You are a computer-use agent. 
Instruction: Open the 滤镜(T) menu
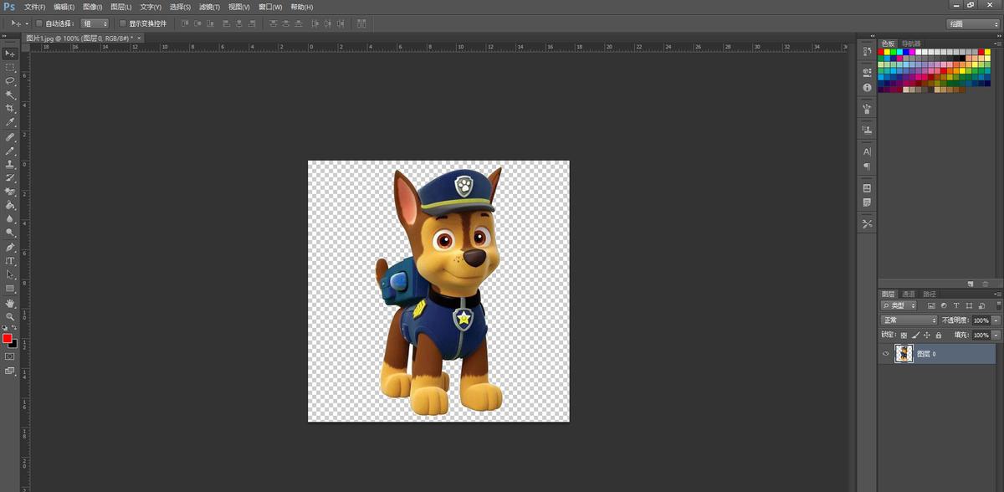click(x=210, y=7)
